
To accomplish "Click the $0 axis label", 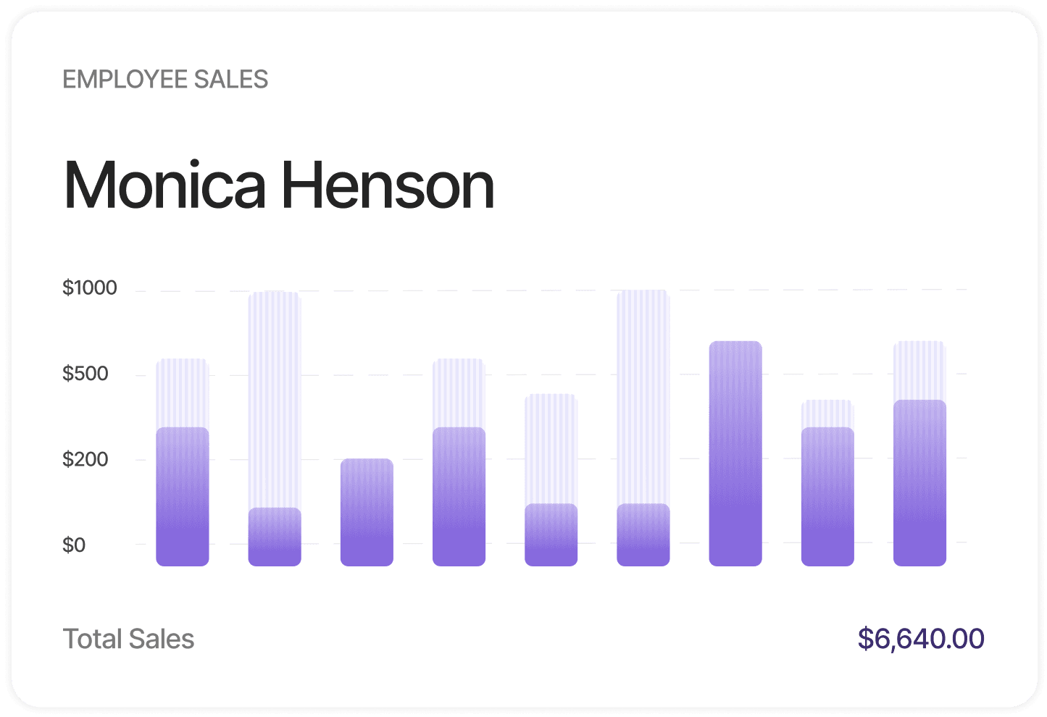I will pos(74,545).
